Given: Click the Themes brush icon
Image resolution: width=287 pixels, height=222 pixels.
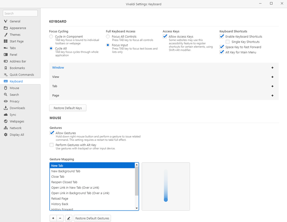Looking at the screenshot, I should pos(6,34).
